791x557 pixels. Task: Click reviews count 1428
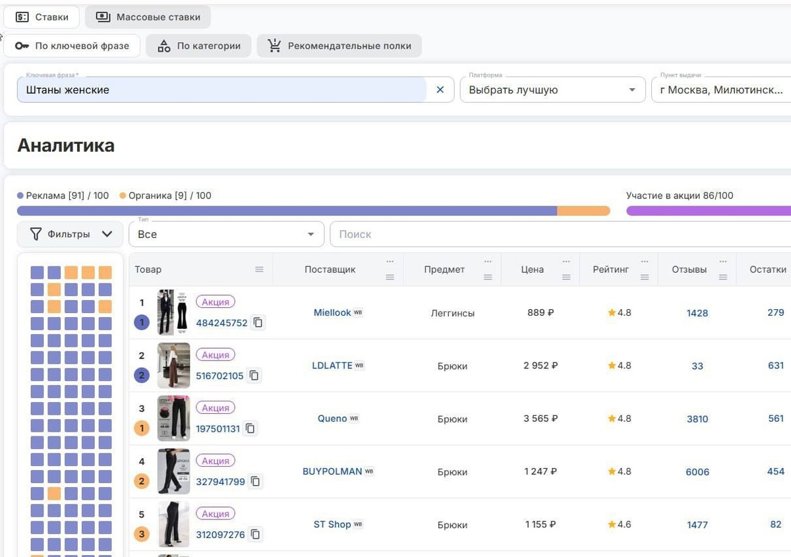[697, 313]
